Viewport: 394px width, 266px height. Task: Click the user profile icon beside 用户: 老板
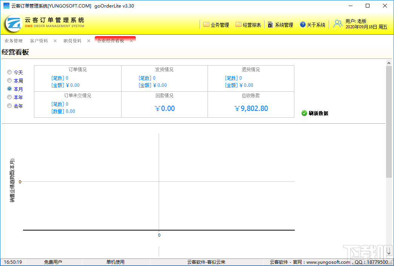click(337, 23)
